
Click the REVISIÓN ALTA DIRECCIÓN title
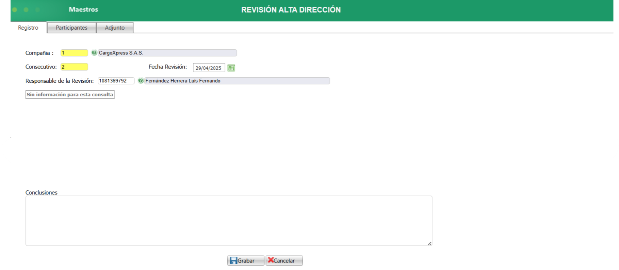click(x=291, y=10)
